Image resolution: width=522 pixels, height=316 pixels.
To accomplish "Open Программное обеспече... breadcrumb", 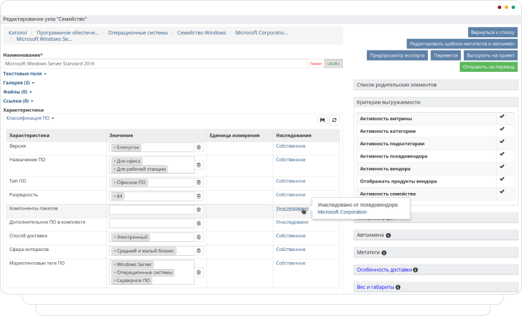I will click(68, 32).
